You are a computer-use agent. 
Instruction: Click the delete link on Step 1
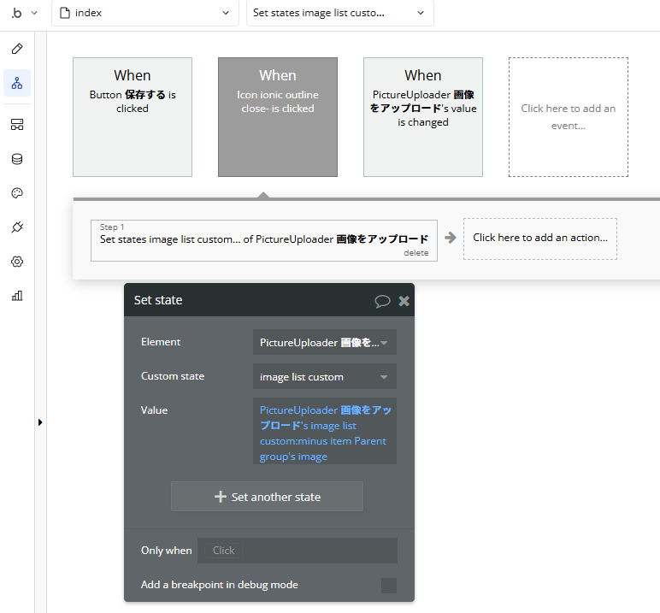coord(416,253)
